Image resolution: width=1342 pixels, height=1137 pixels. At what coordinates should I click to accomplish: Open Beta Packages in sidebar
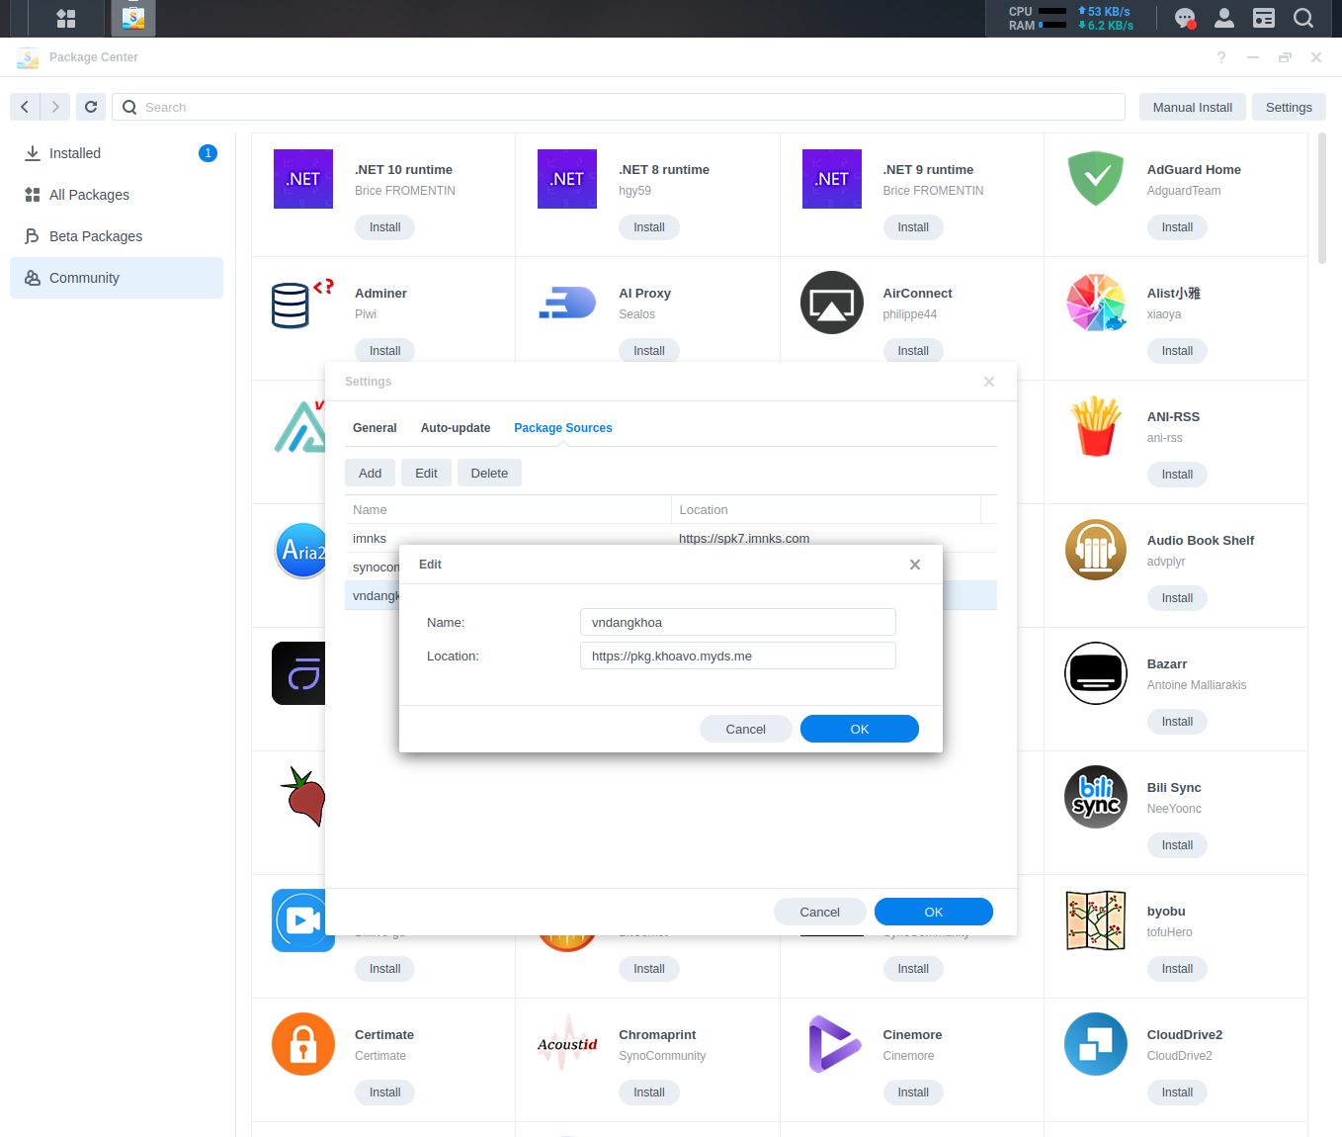click(117, 236)
